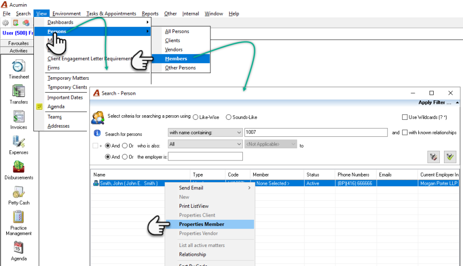This screenshot has width=463, height=266.
Task: Select And radio for the employer is
Action: click(x=108, y=157)
